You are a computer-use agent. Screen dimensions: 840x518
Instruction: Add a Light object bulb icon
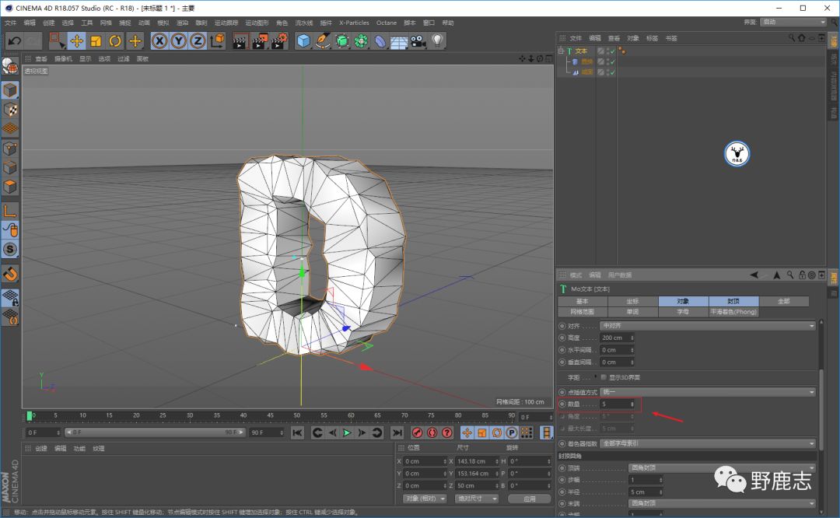coord(438,41)
